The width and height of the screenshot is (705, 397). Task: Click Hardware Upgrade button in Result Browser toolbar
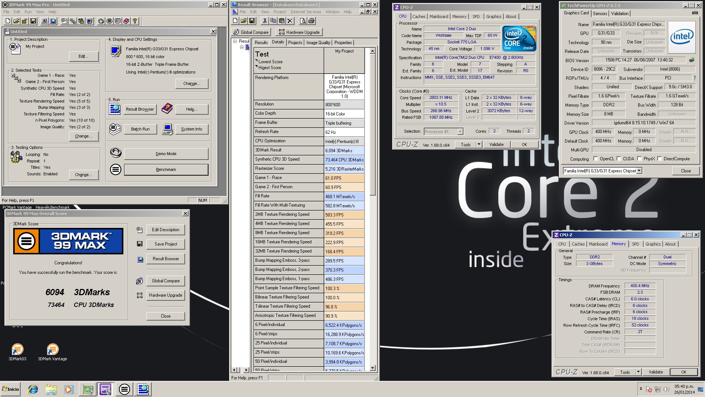(299, 32)
